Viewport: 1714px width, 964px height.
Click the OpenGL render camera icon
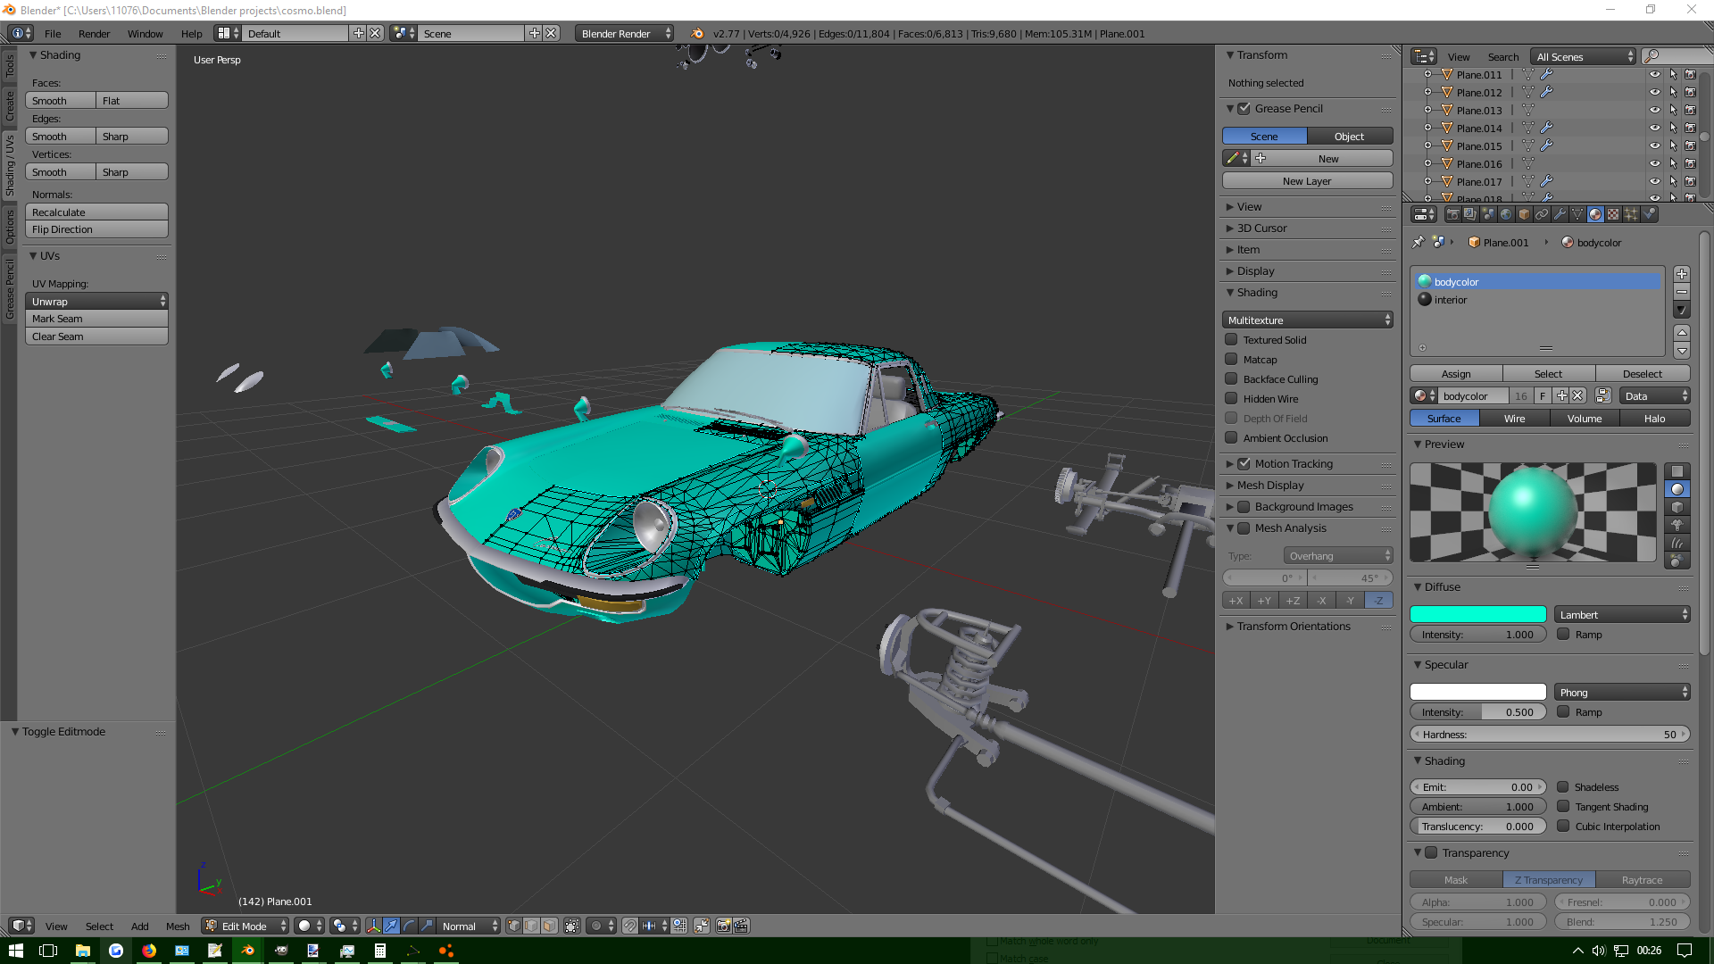(x=724, y=926)
